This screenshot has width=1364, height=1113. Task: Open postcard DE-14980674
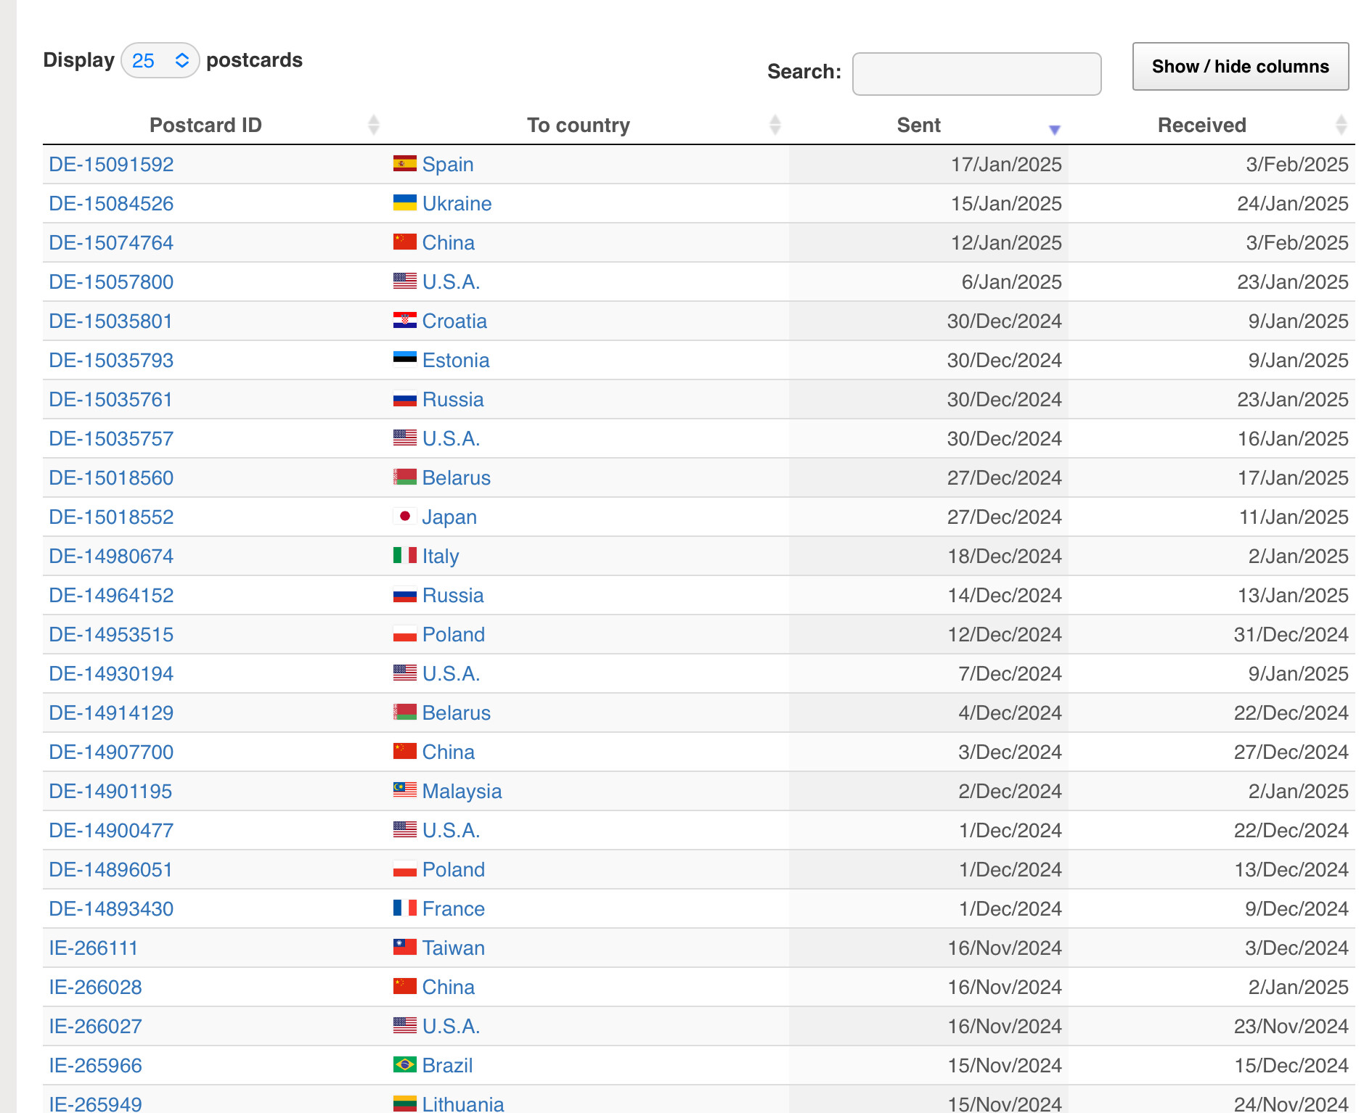tap(111, 556)
